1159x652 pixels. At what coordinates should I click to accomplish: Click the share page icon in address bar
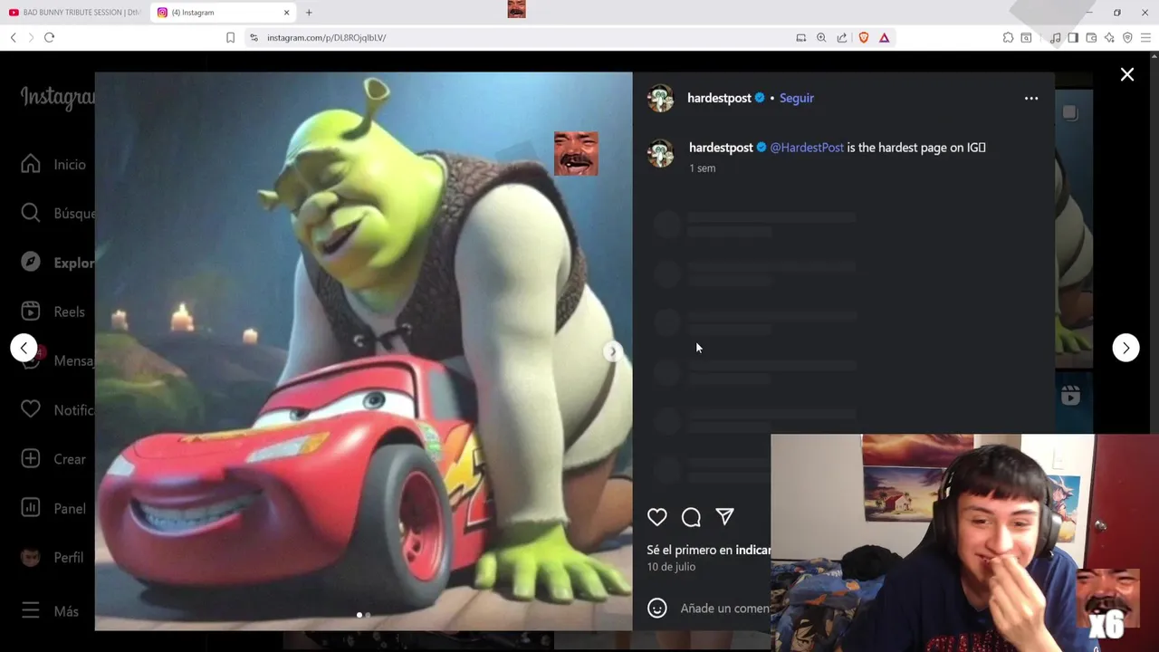coord(842,37)
